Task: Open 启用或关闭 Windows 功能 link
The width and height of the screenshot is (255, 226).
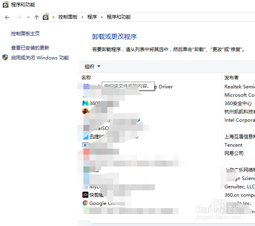Action: pyautogui.click(x=40, y=57)
